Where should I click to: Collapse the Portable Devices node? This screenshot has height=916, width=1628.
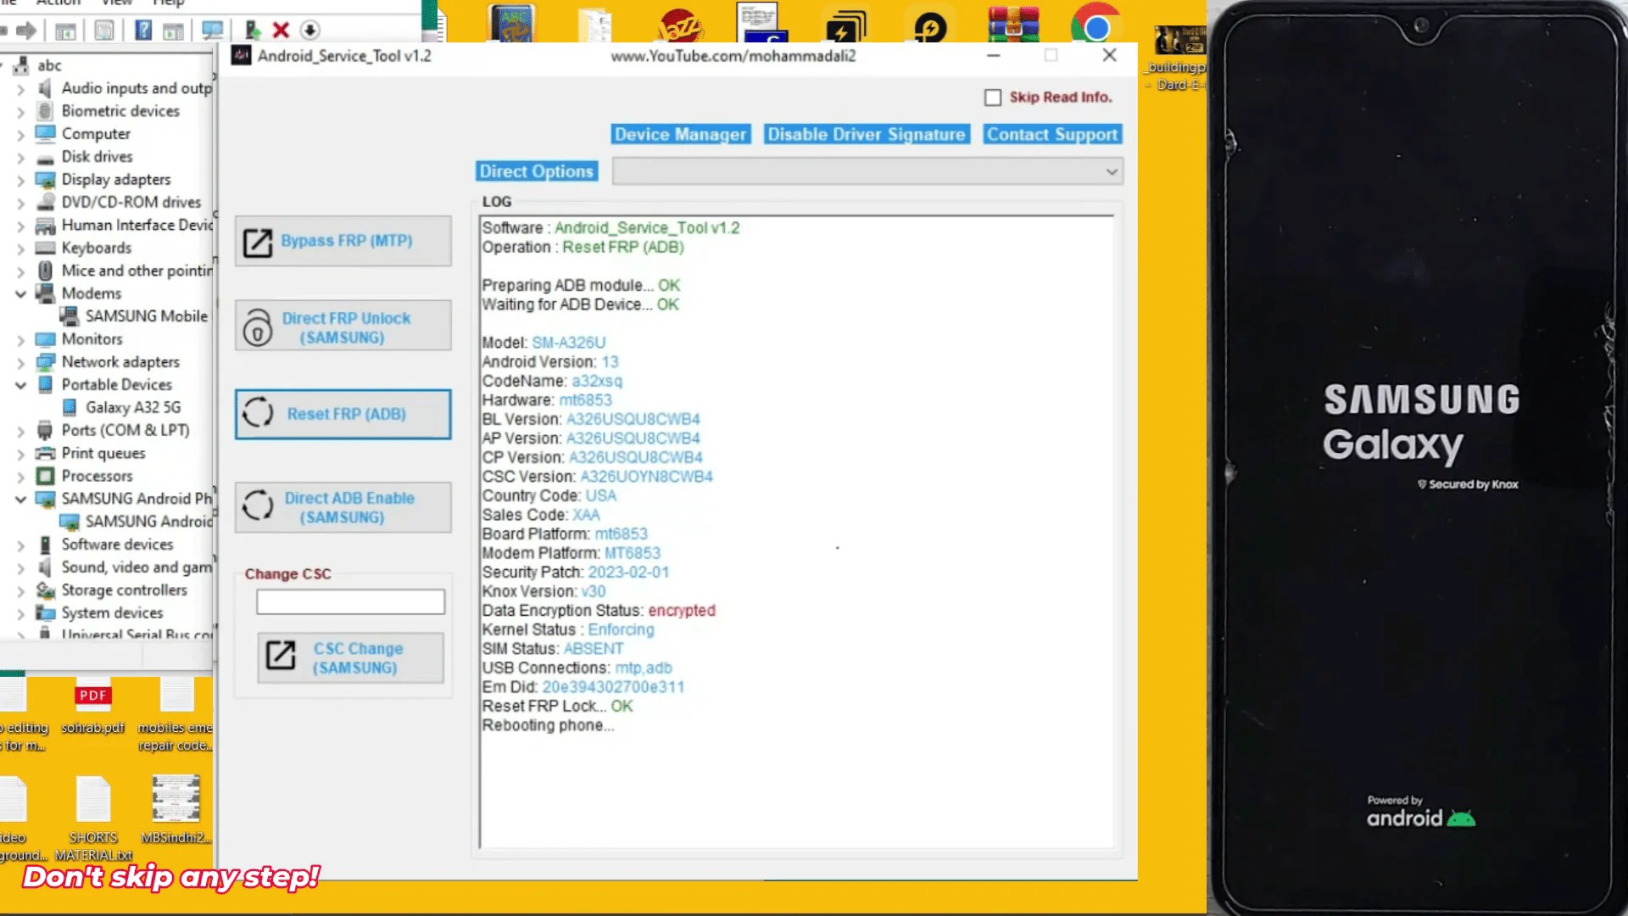point(20,385)
